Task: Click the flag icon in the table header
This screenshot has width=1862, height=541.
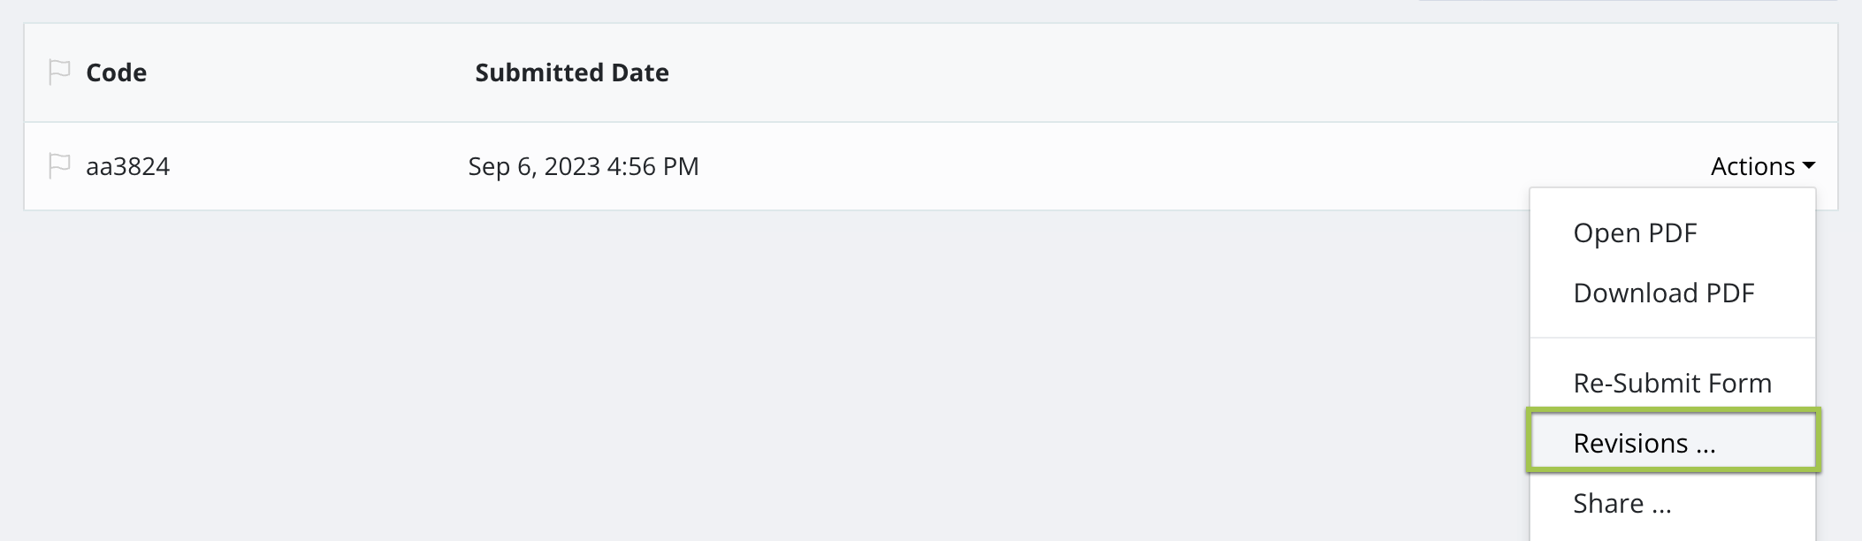Action: (x=59, y=72)
